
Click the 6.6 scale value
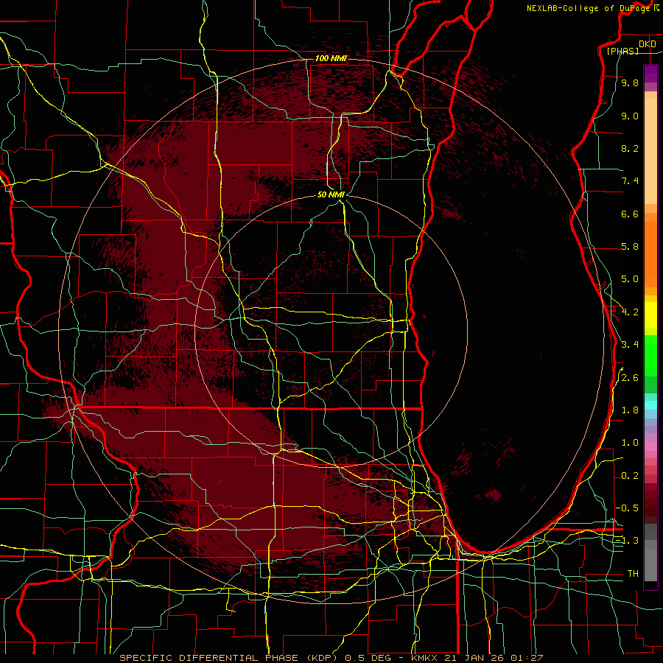[630, 214]
